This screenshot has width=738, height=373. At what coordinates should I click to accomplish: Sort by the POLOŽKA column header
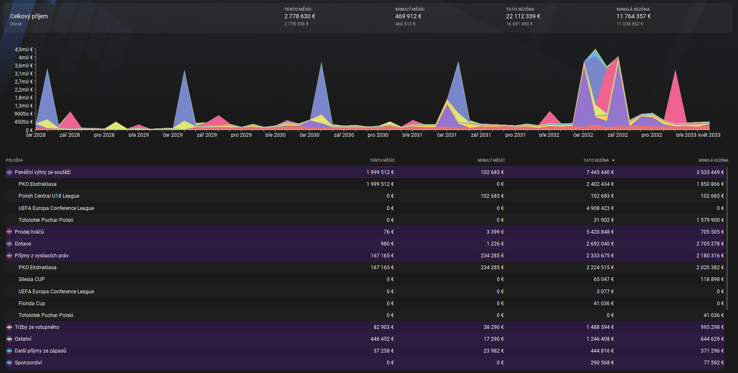tap(14, 160)
